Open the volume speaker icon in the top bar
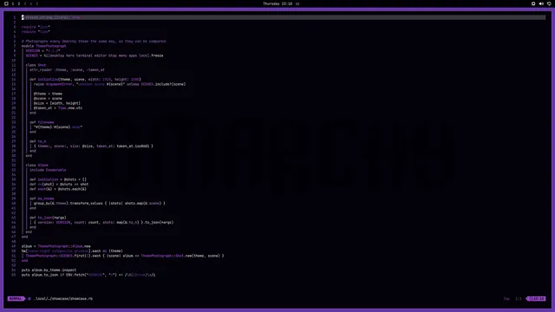 (541, 3)
